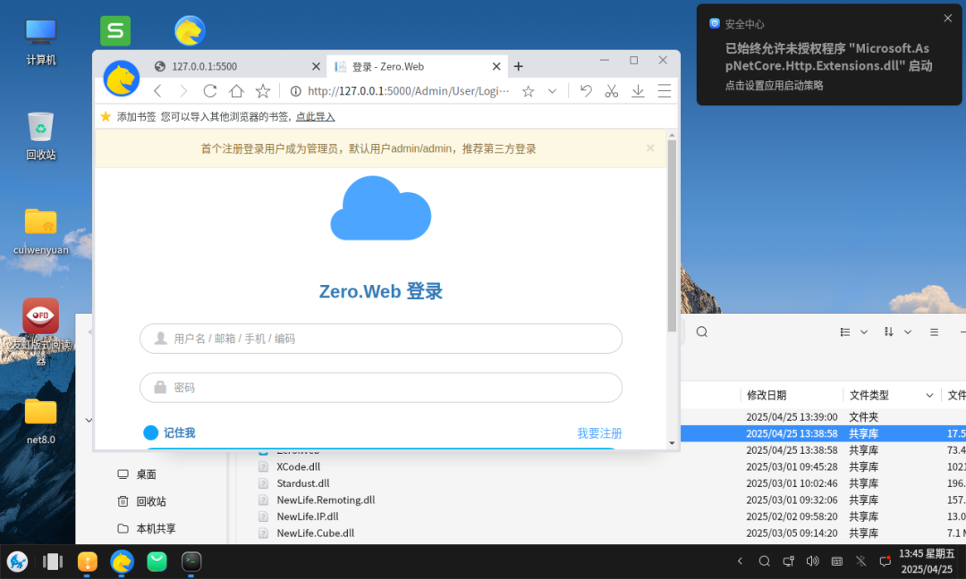The height and width of the screenshot is (579, 966).
Task: Expand the system tray arrow
Action: (740, 561)
